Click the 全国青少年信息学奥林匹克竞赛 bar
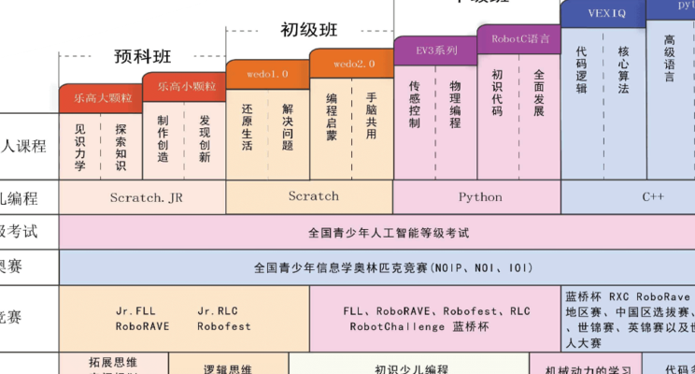Viewport: 695px width, 374px height. tap(377, 267)
